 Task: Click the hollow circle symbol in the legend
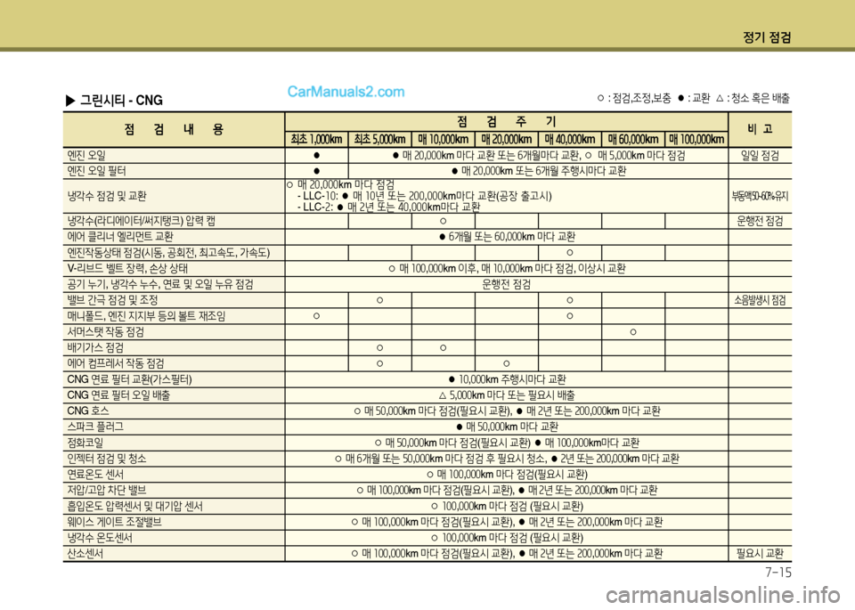pos(601,97)
